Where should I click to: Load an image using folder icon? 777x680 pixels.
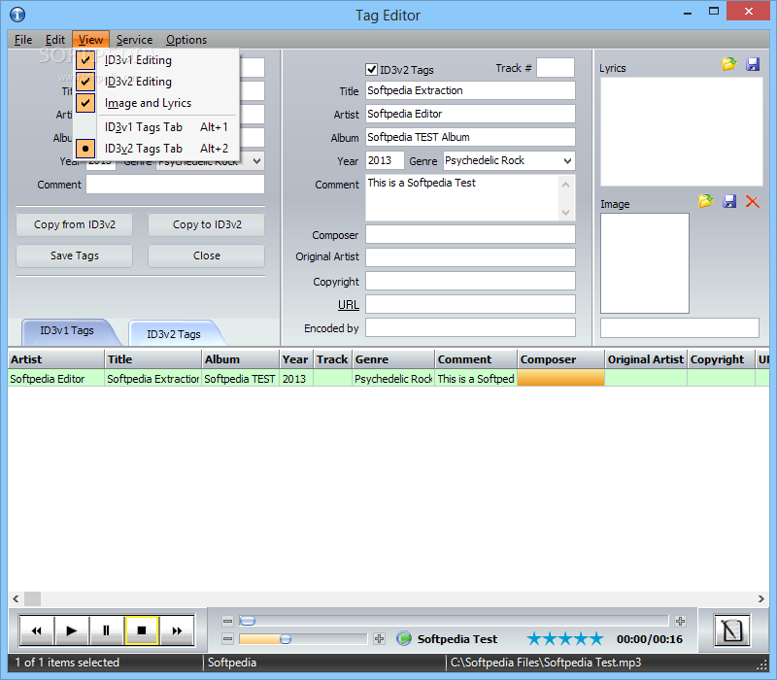pos(706,201)
